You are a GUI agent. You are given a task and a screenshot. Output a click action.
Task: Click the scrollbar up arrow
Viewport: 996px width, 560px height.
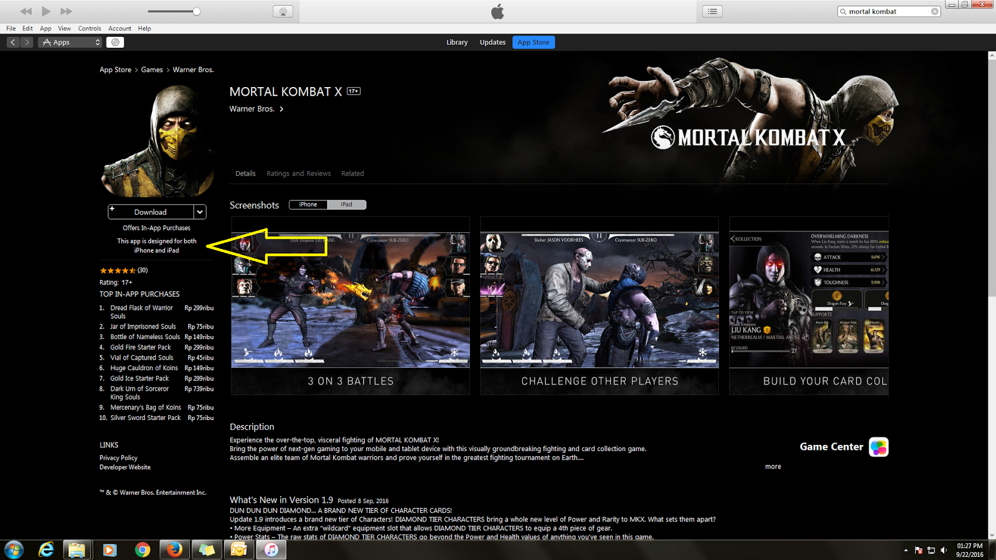(x=992, y=55)
